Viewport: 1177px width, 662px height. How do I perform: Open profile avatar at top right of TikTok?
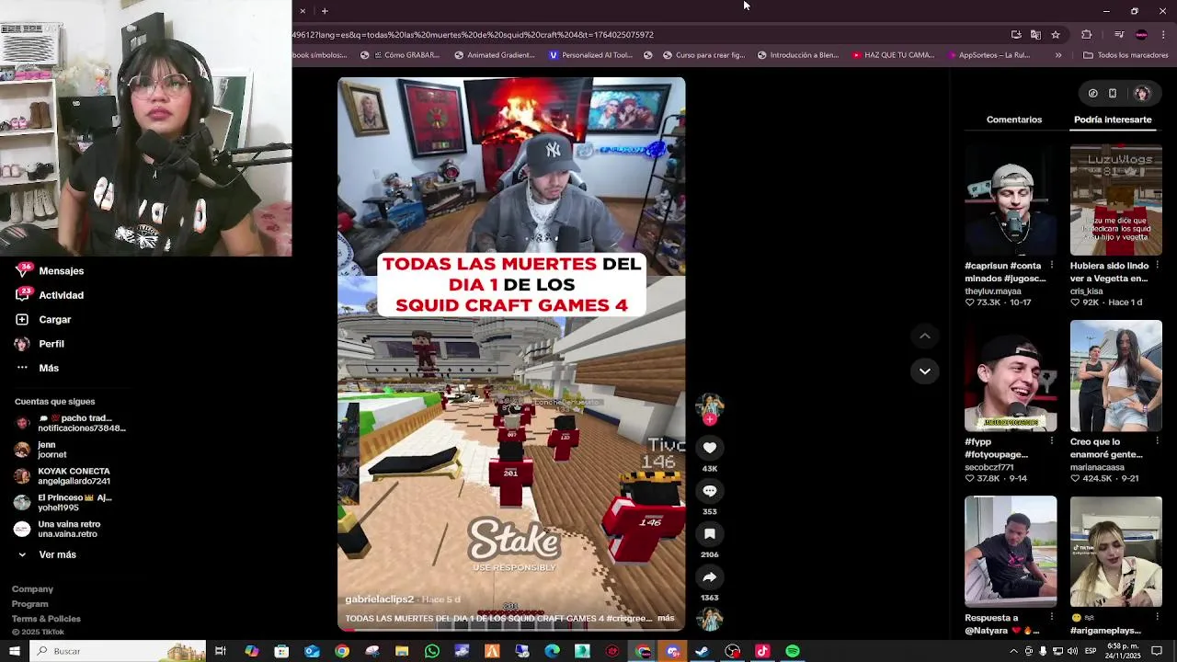click(1141, 93)
